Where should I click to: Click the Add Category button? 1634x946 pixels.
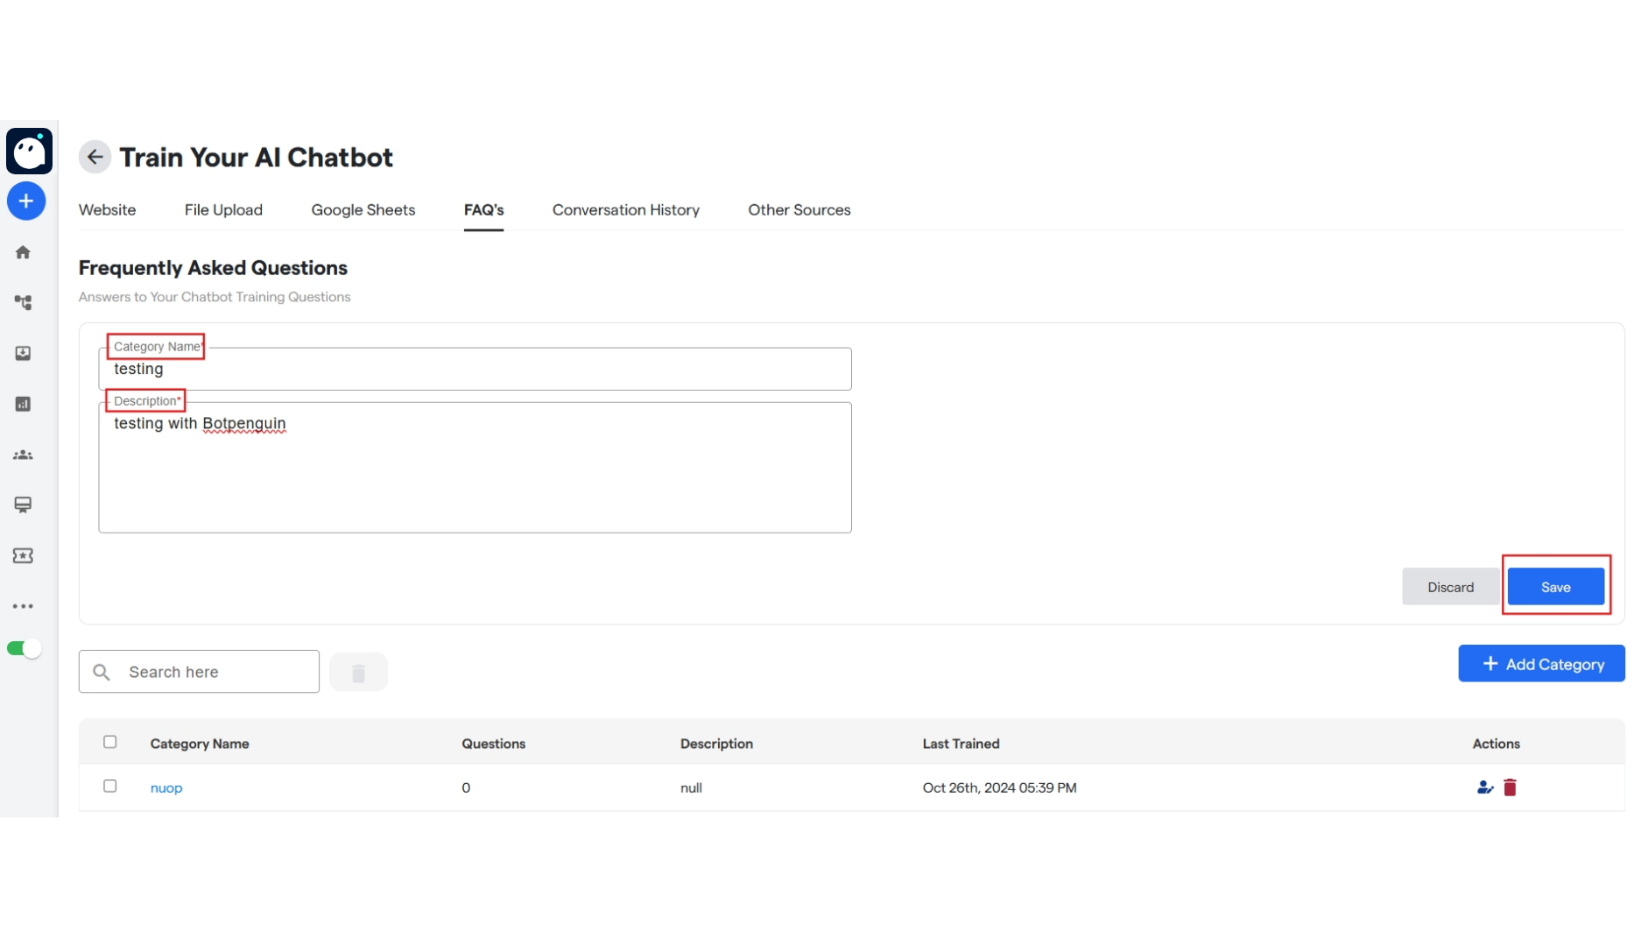(1541, 664)
